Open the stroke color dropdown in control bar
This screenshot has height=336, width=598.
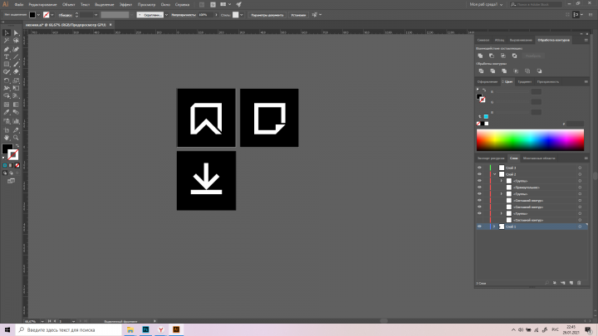point(51,15)
